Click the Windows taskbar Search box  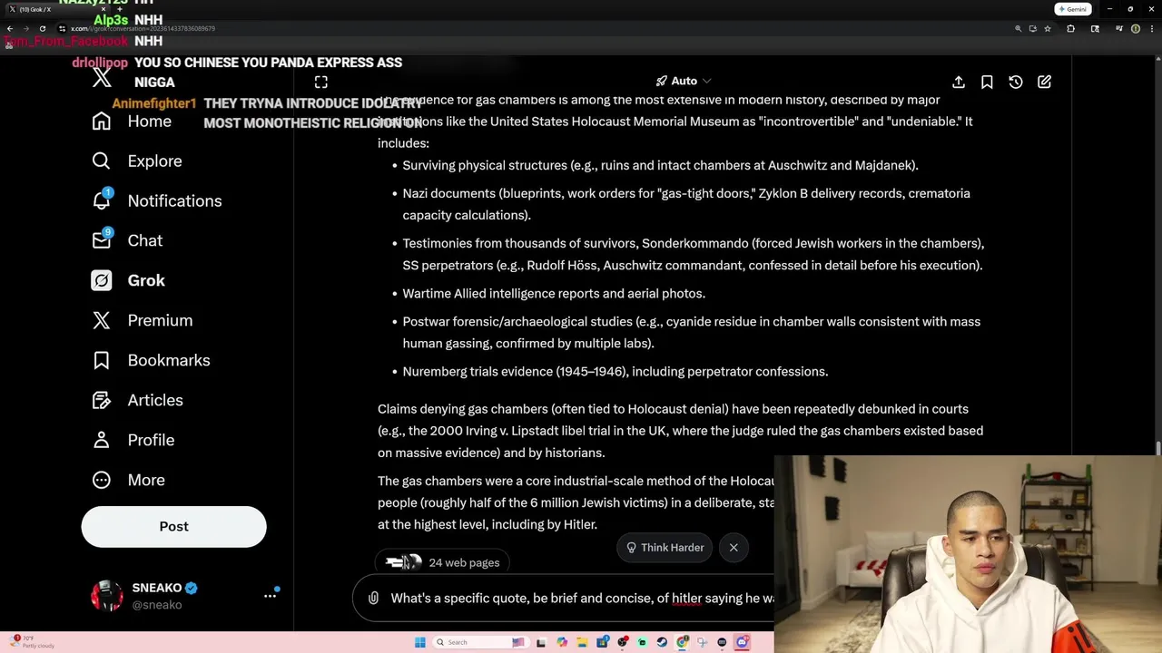click(481, 642)
